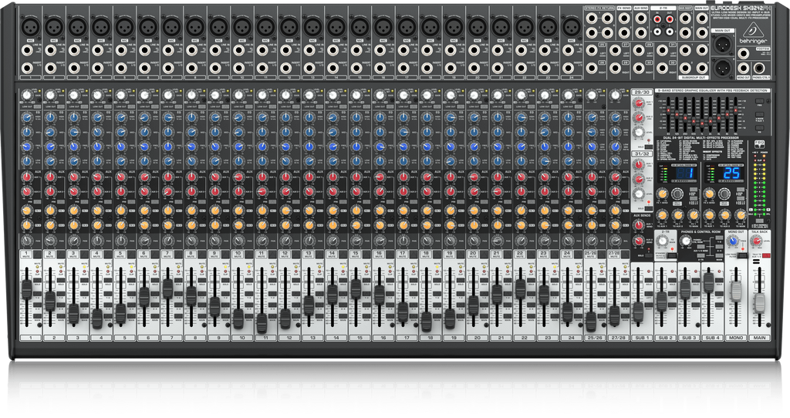Toggle the MONO OUT LOW PASS FILTER switch

pyautogui.click(x=743, y=256)
